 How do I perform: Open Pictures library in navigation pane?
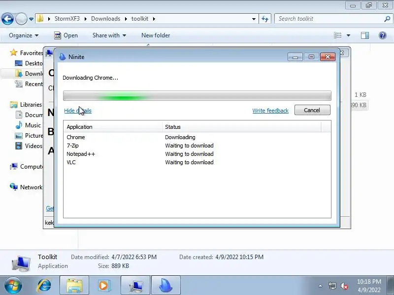(29, 136)
